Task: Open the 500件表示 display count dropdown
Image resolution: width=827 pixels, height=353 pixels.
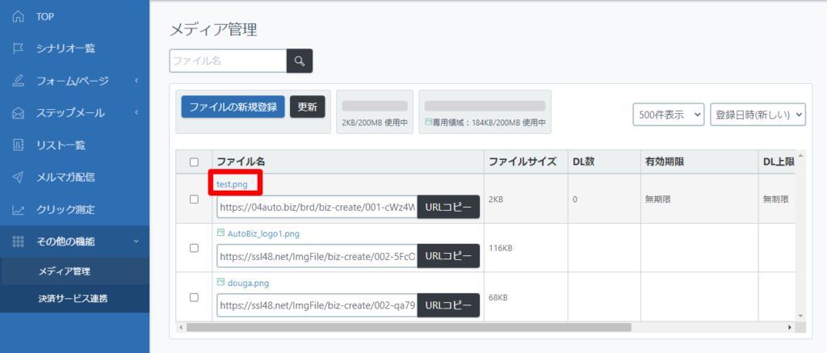Action: pyautogui.click(x=668, y=115)
